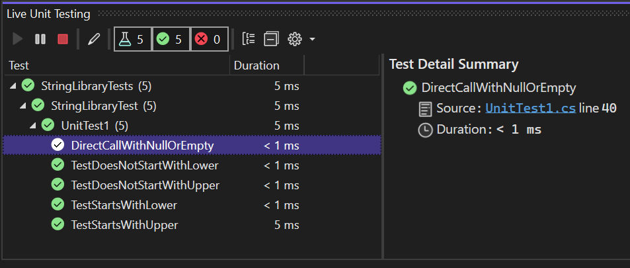Click the expand all tree icon
Screen dimensions: 630x268
coord(249,39)
